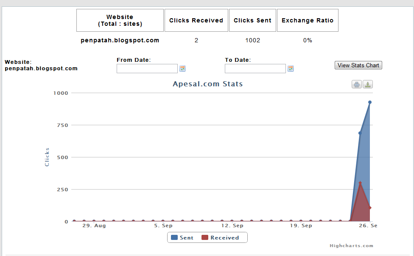Open the Highcharts.com credit link
The width and height of the screenshot is (414, 256).
pos(351,246)
